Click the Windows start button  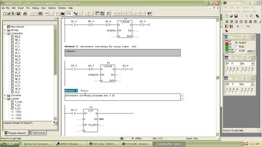pyautogui.click(x=9, y=144)
